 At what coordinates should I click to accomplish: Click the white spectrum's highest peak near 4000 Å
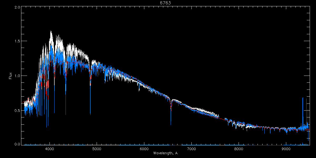(x=51, y=32)
